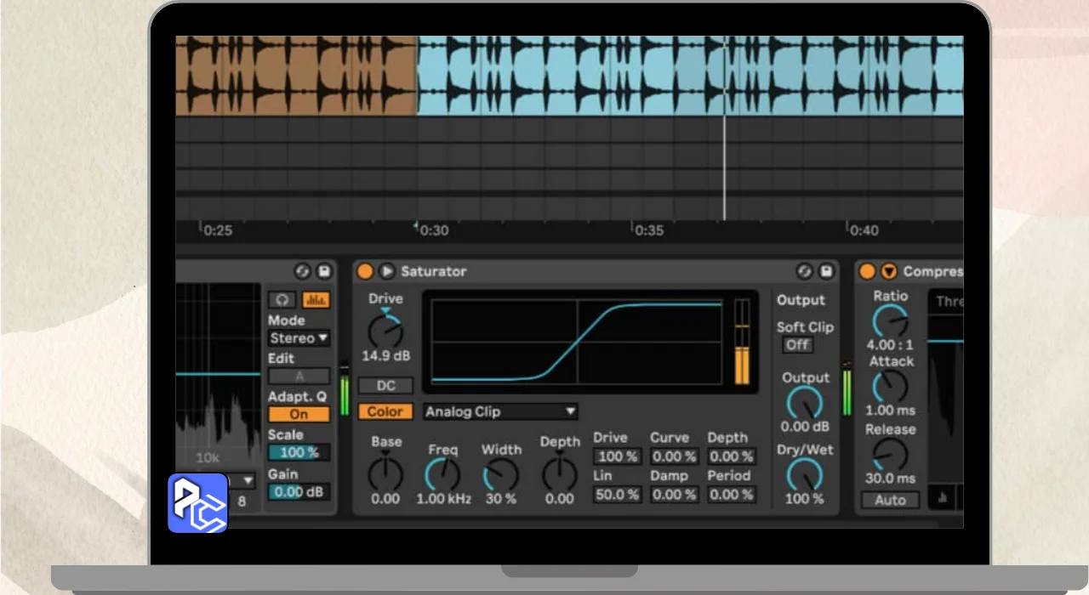The height and width of the screenshot is (595, 1089).
Task: Click the Auto release button
Action: coord(890,500)
